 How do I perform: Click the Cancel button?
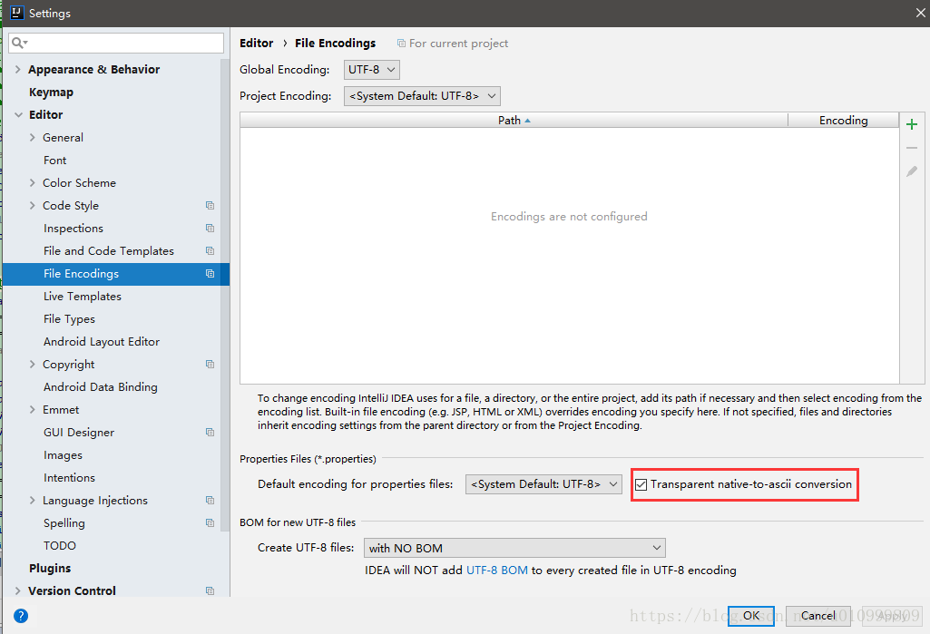coord(817,616)
